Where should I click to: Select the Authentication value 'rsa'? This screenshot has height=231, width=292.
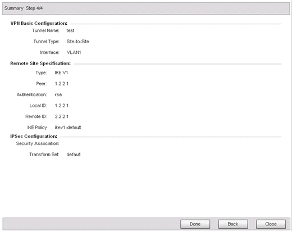(58, 94)
